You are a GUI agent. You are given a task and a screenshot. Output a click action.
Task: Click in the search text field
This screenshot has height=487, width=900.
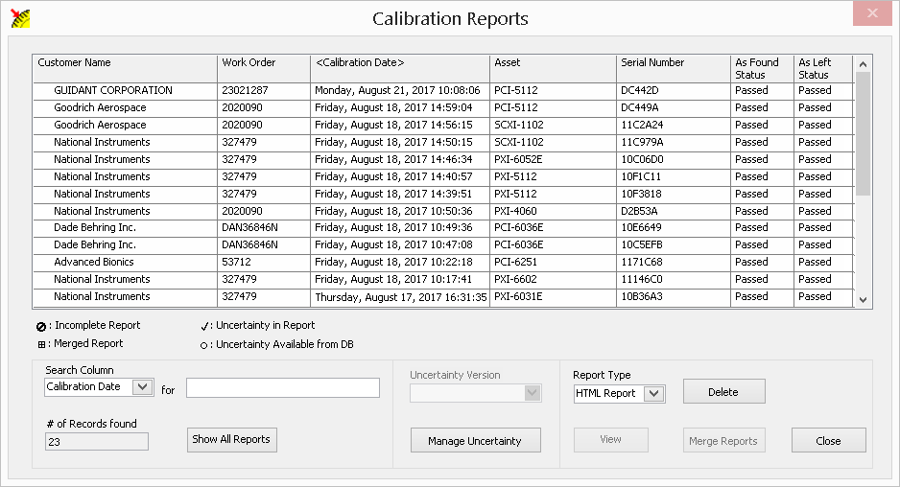click(x=283, y=387)
